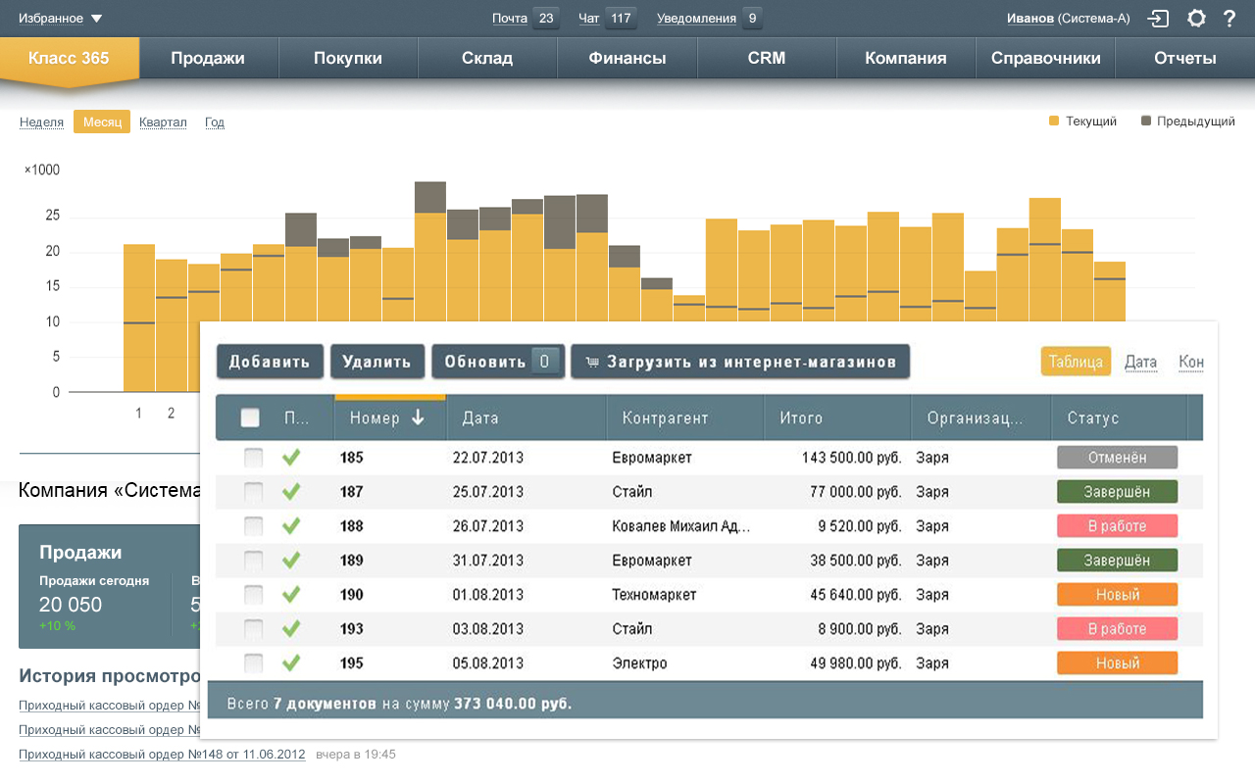The width and height of the screenshot is (1255, 784).
Task: Switch to the Дата view tab
Action: pyautogui.click(x=1141, y=362)
